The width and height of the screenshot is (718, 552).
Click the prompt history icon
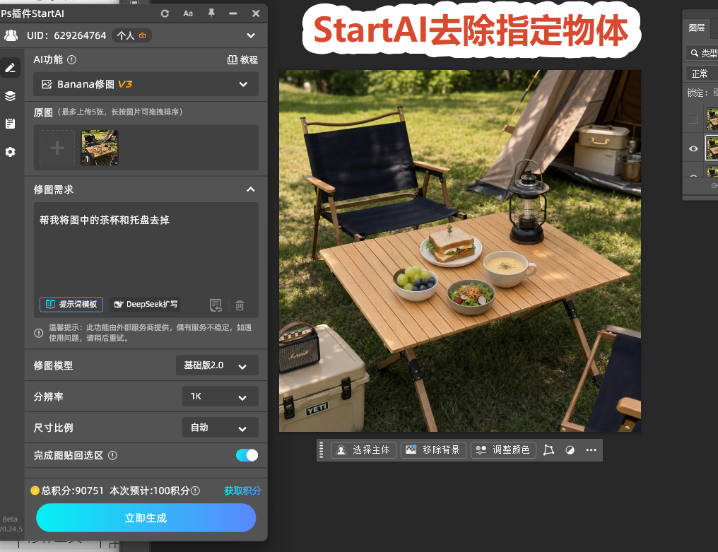coord(216,305)
